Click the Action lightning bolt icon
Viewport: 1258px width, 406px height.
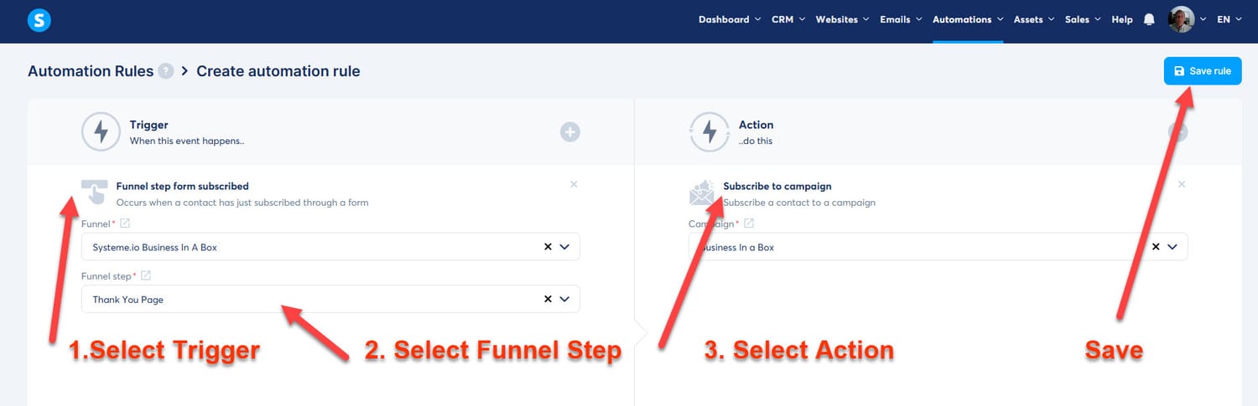pos(710,131)
